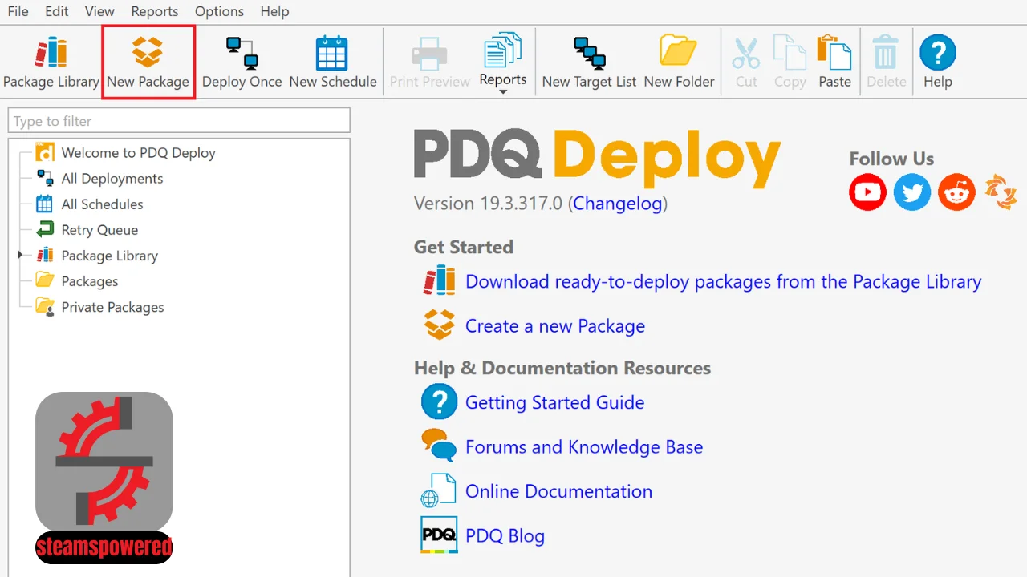Select All Schedules in the tree

102,204
